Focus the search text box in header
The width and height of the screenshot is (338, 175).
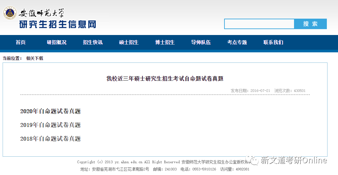coord(259,24)
